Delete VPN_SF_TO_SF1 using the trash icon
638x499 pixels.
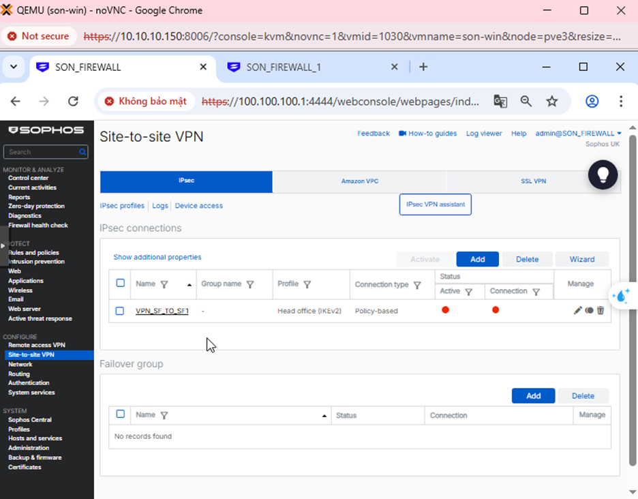pyautogui.click(x=601, y=311)
